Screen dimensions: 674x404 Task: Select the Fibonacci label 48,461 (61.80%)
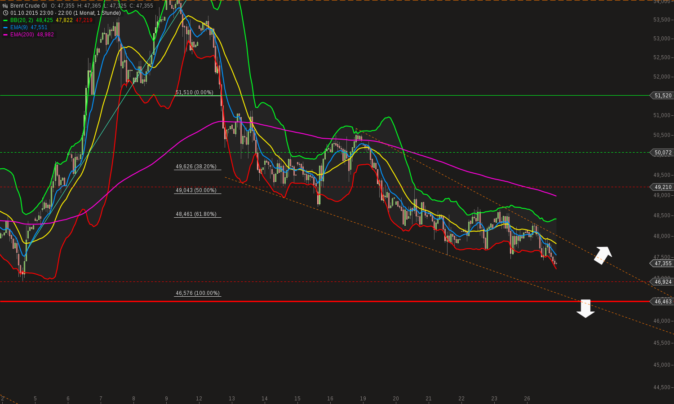pyautogui.click(x=196, y=214)
